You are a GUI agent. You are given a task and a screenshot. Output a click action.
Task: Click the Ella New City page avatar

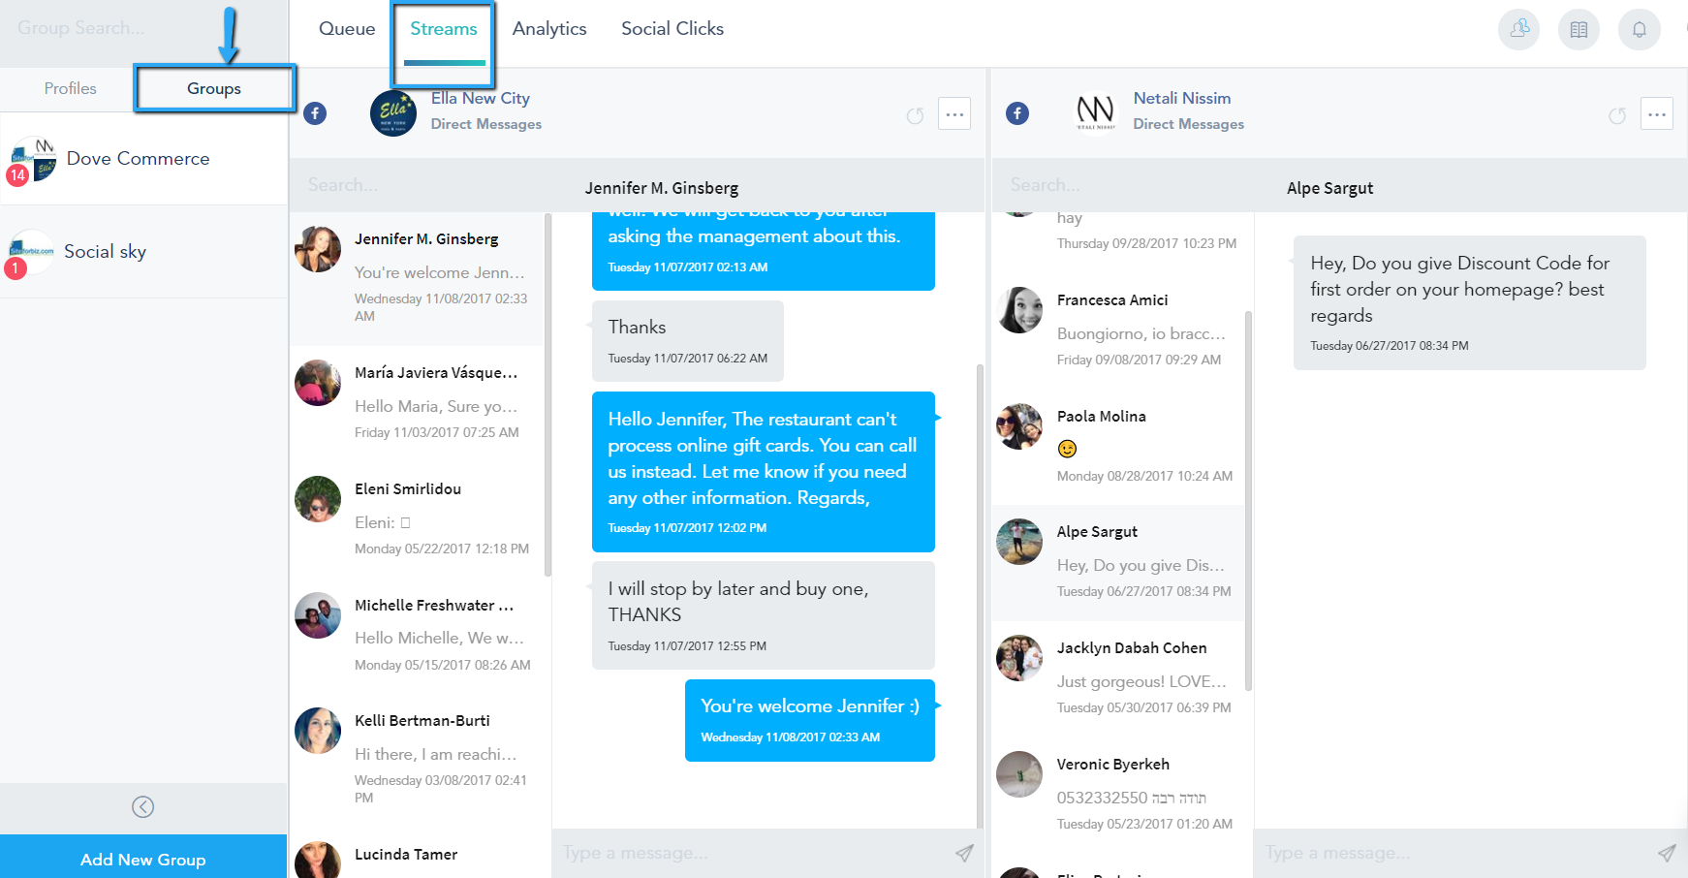(393, 113)
